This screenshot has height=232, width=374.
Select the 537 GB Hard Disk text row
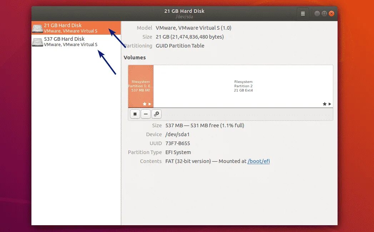[x=76, y=41]
